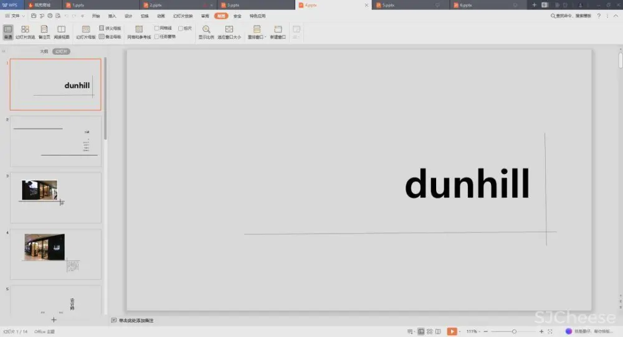Click Fit to Window (适应窗口大小)
Viewport: 623px width, 337px height.
pyautogui.click(x=229, y=32)
